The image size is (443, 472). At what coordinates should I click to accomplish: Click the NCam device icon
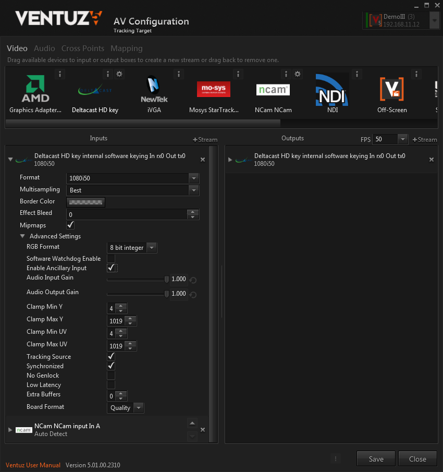click(273, 90)
